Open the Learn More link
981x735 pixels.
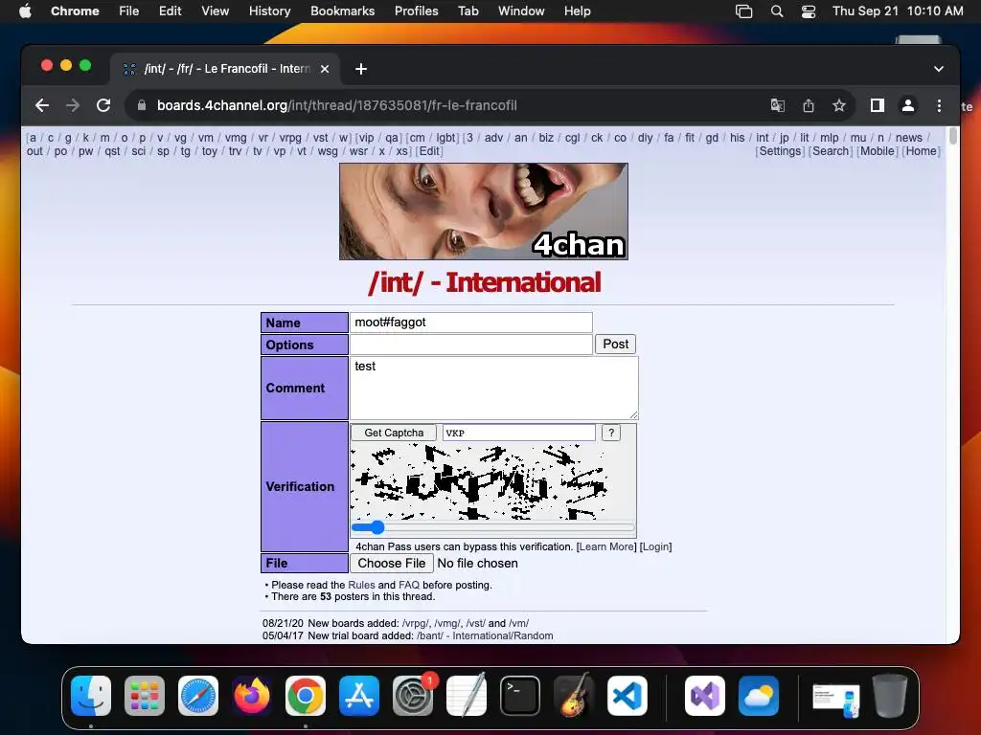[606, 546]
